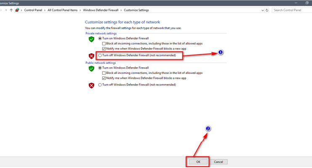
Task: Expand chevron after Control Panel breadcrumb
Action: 45,10
